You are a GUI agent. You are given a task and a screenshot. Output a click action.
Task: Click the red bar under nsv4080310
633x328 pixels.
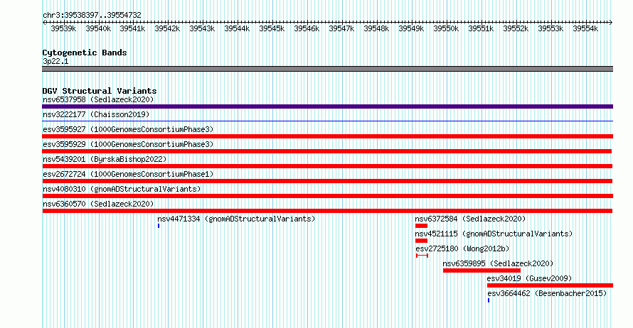[x=327, y=196]
